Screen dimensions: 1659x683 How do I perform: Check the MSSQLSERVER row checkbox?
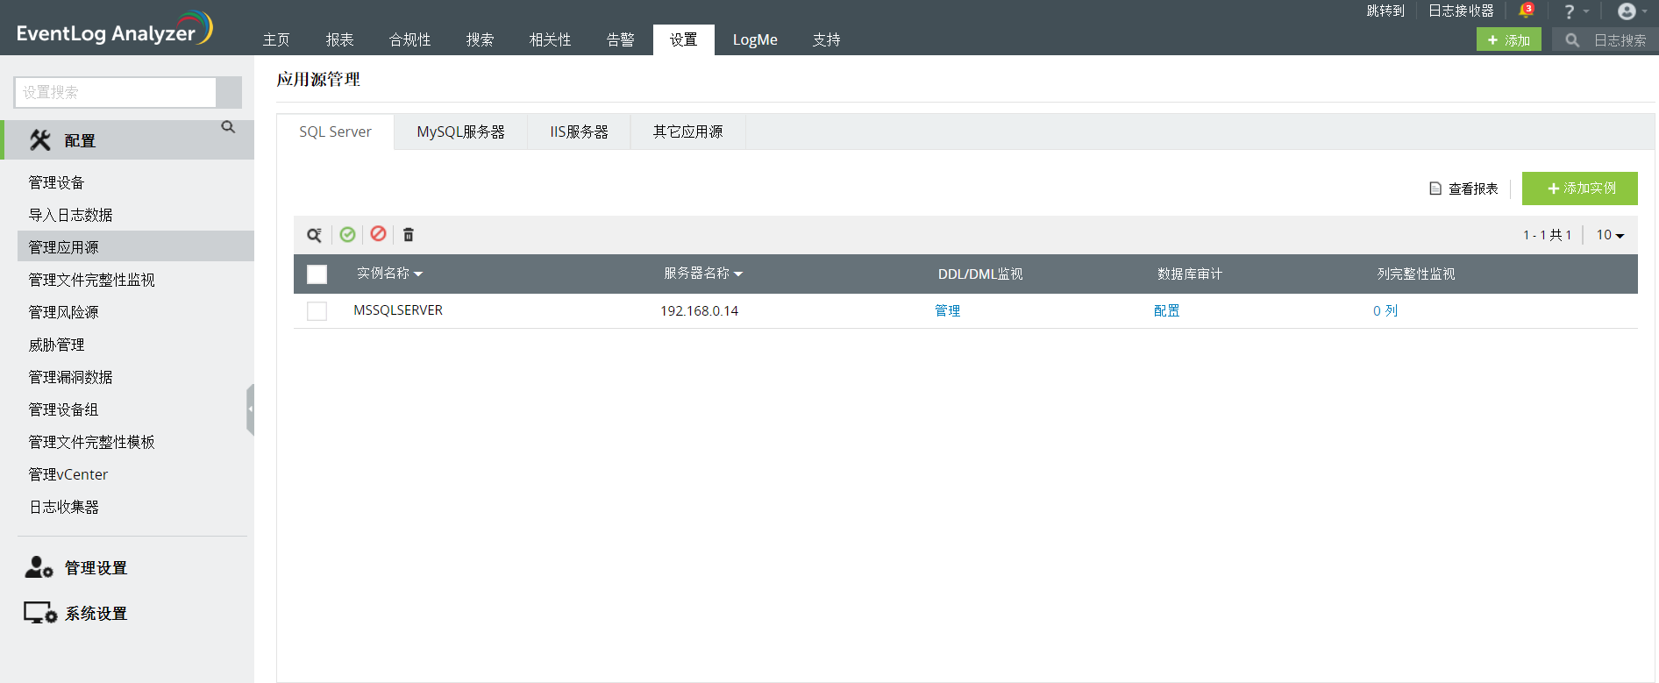coord(317,311)
